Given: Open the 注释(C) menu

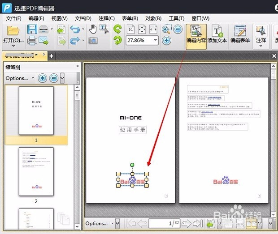Looking at the screenshot, I should [x=107, y=18].
